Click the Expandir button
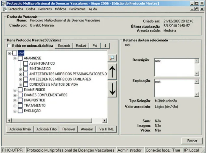The height and width of the screenshot is (153, 207). pyautogui.click(x=64, y=46)
